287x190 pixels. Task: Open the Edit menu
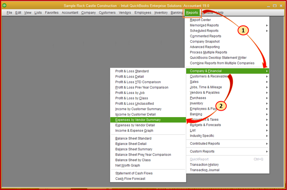coord(18,13)
